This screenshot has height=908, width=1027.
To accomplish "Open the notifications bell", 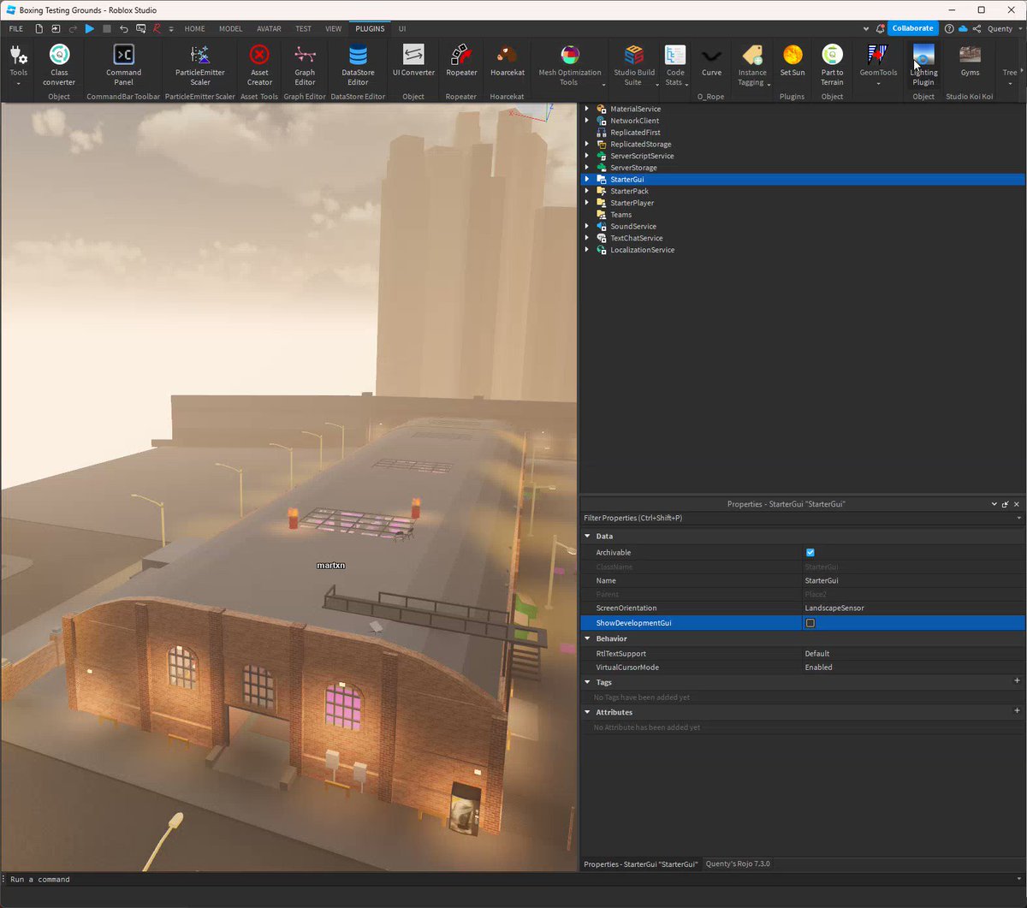I will 881,28.
